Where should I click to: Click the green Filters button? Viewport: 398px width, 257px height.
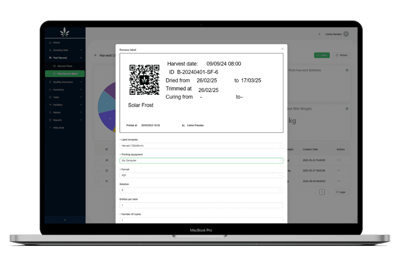tap(321, 55)
